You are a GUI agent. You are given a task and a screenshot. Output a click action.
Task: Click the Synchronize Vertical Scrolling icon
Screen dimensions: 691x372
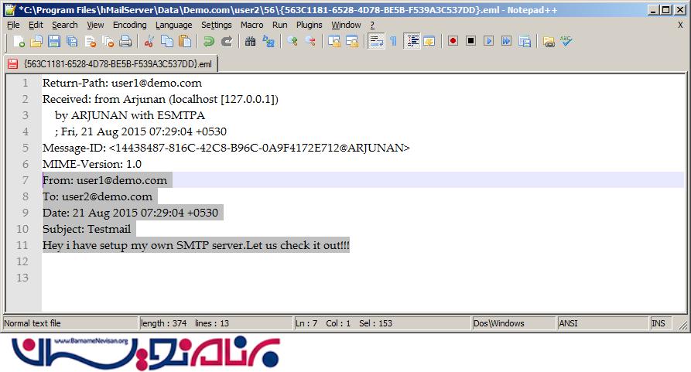(x=334, y=42)
